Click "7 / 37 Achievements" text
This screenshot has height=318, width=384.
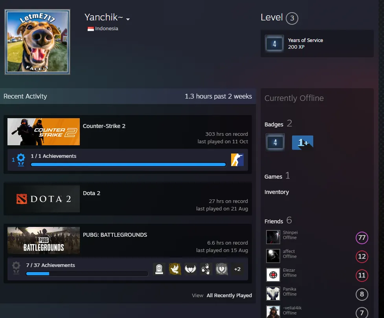[50, 265]
